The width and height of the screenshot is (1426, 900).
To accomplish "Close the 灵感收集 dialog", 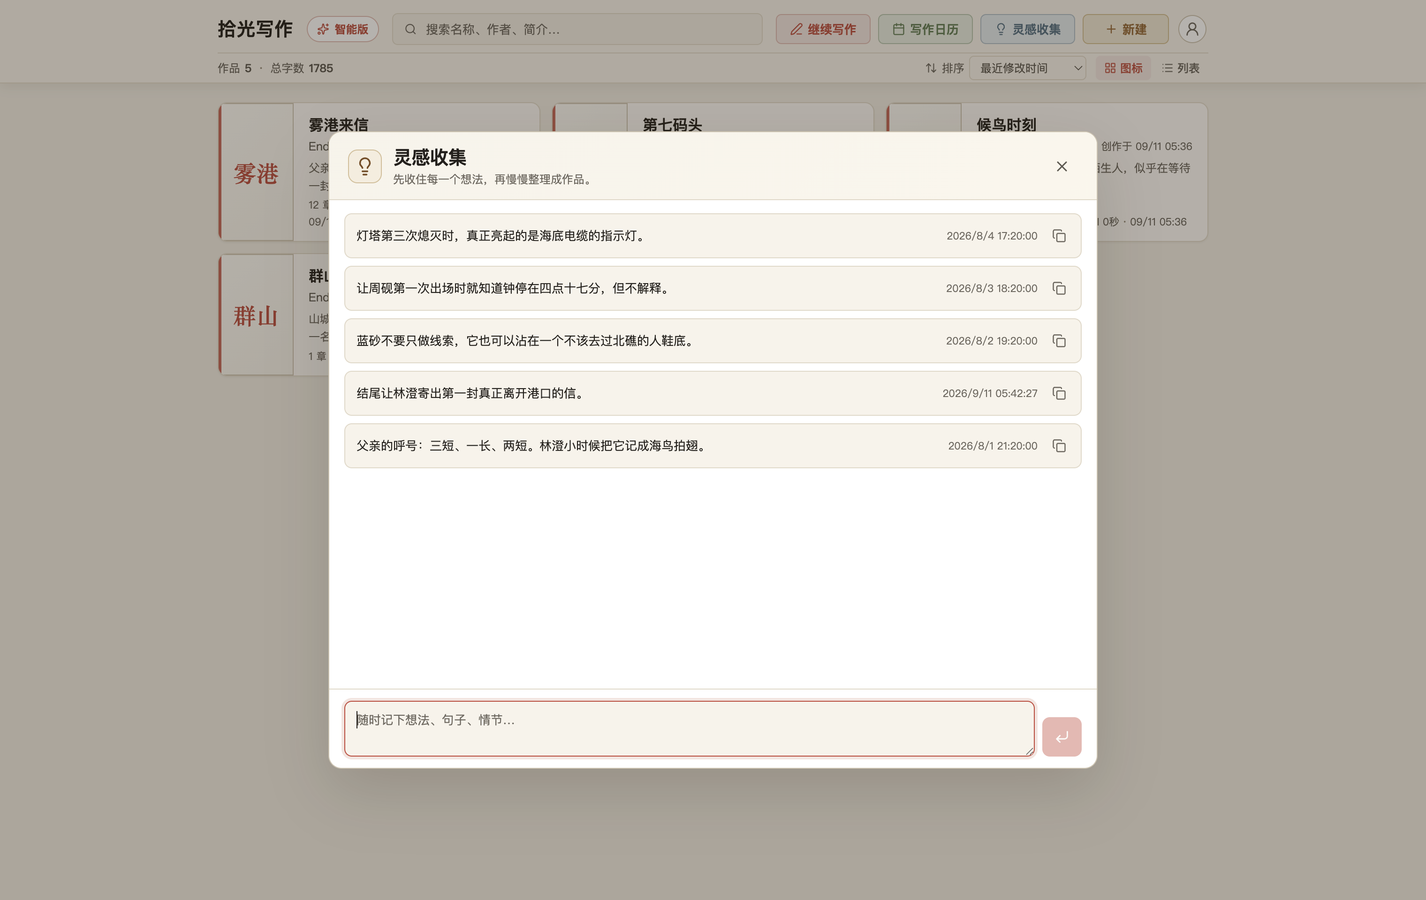I will click(x=1061, y=167).
